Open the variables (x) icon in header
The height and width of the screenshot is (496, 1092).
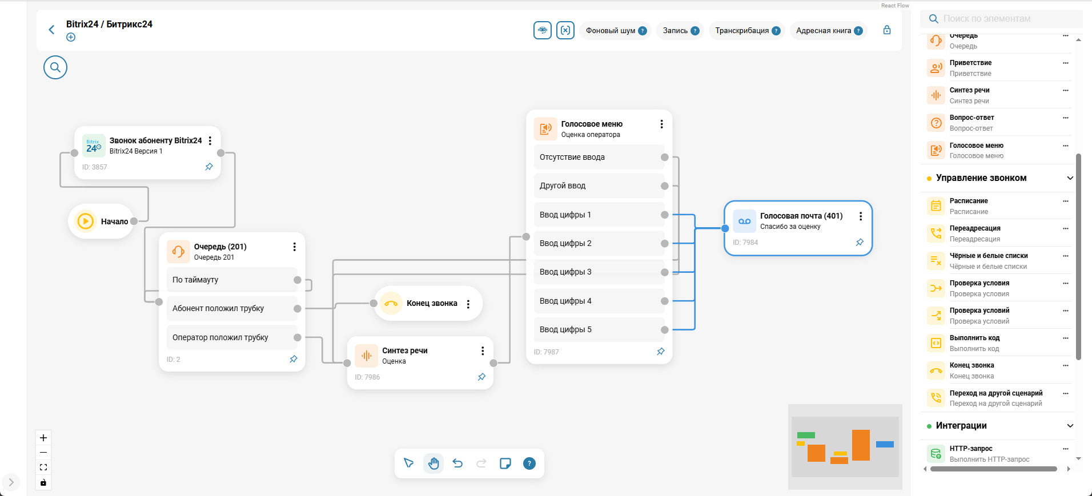pos(565,30)
